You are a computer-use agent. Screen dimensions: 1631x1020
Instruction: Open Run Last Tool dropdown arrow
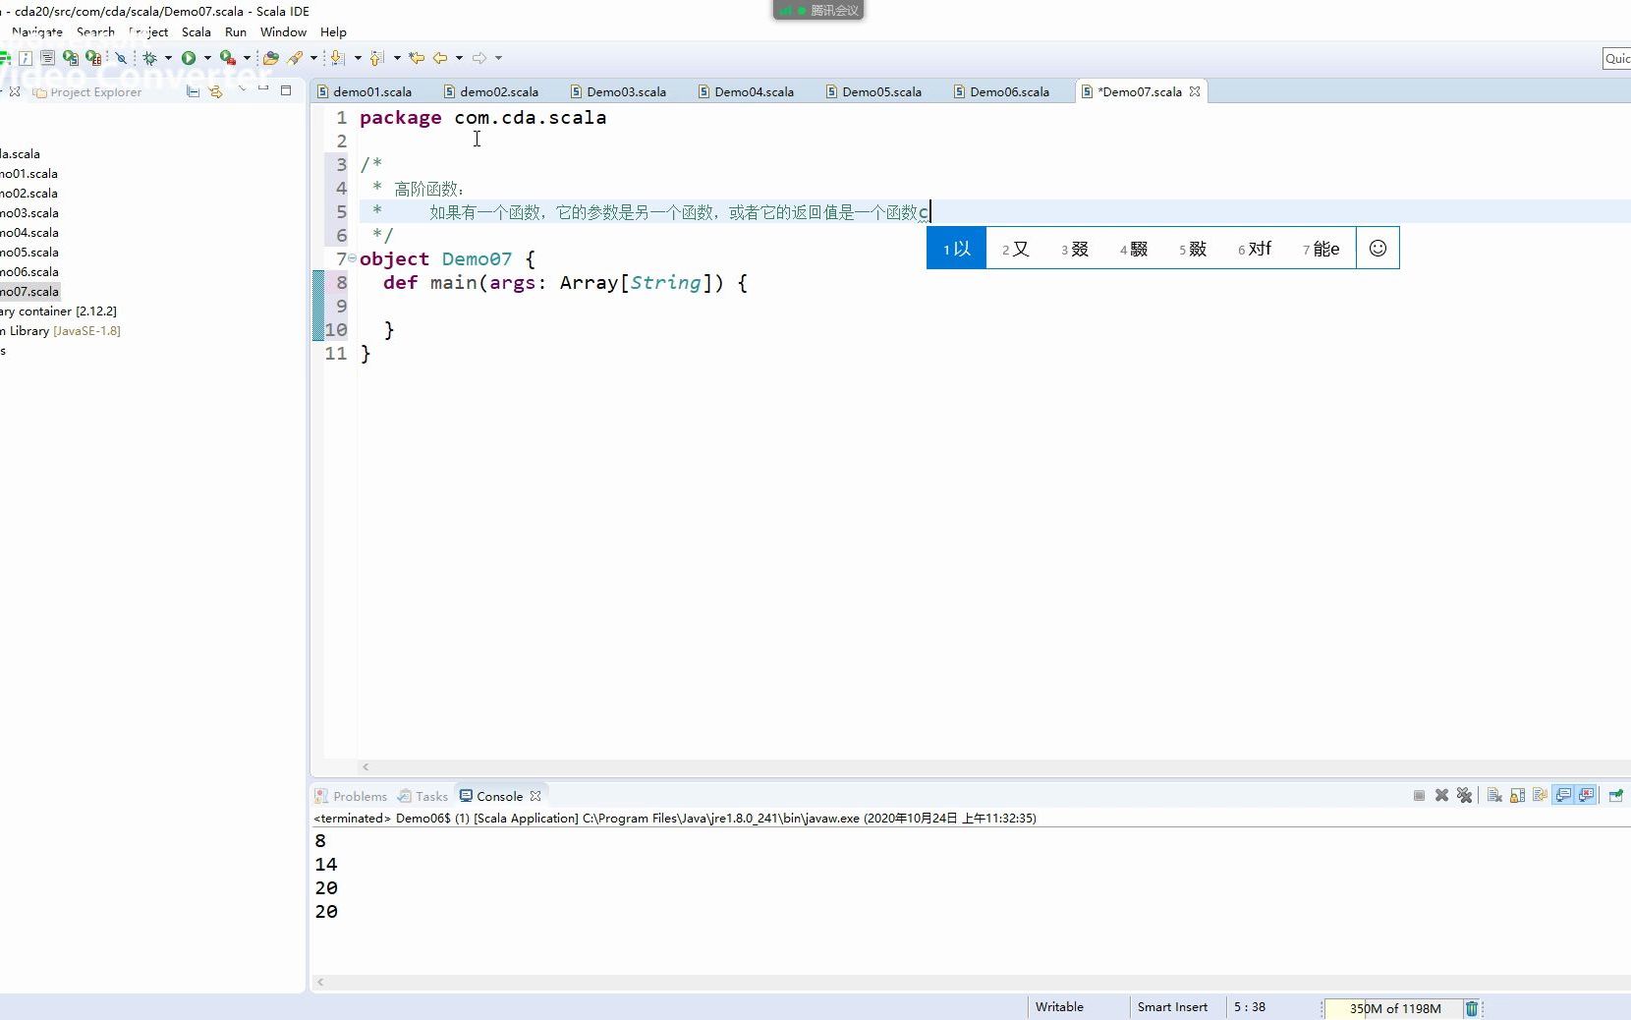coord(247,58)
